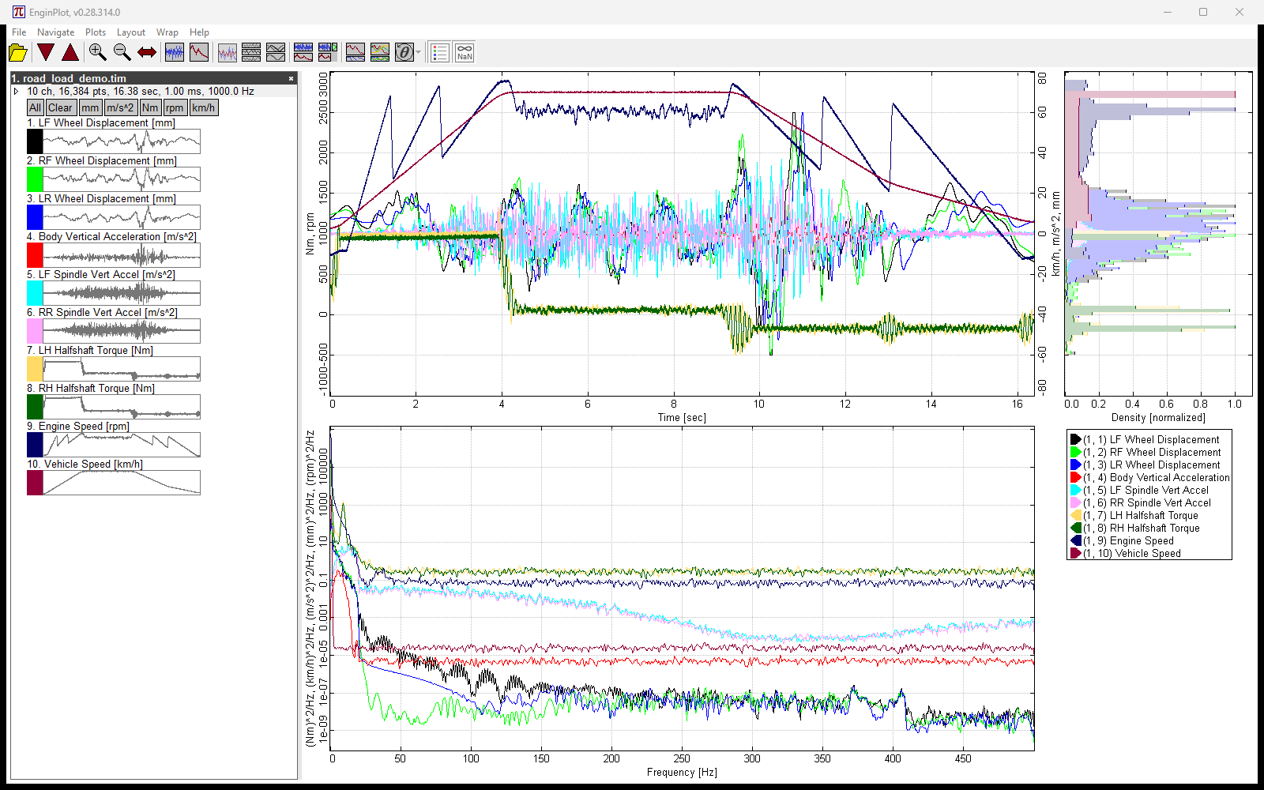Screen dimensions: 1264x790
Task: Toggle the NaN infinity icon
Action: 465,53
